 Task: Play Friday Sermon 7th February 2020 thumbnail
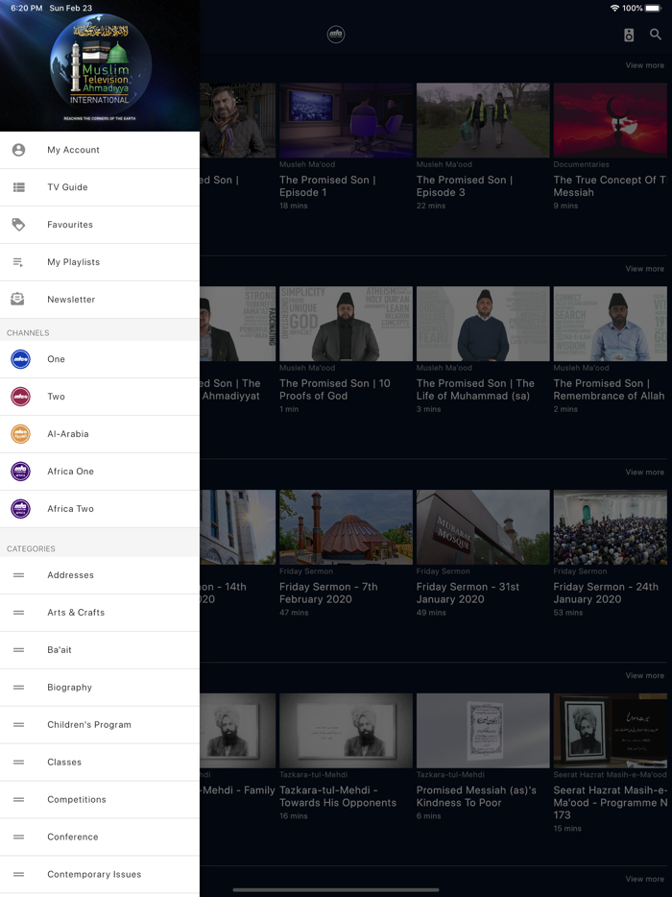[346, 527]
